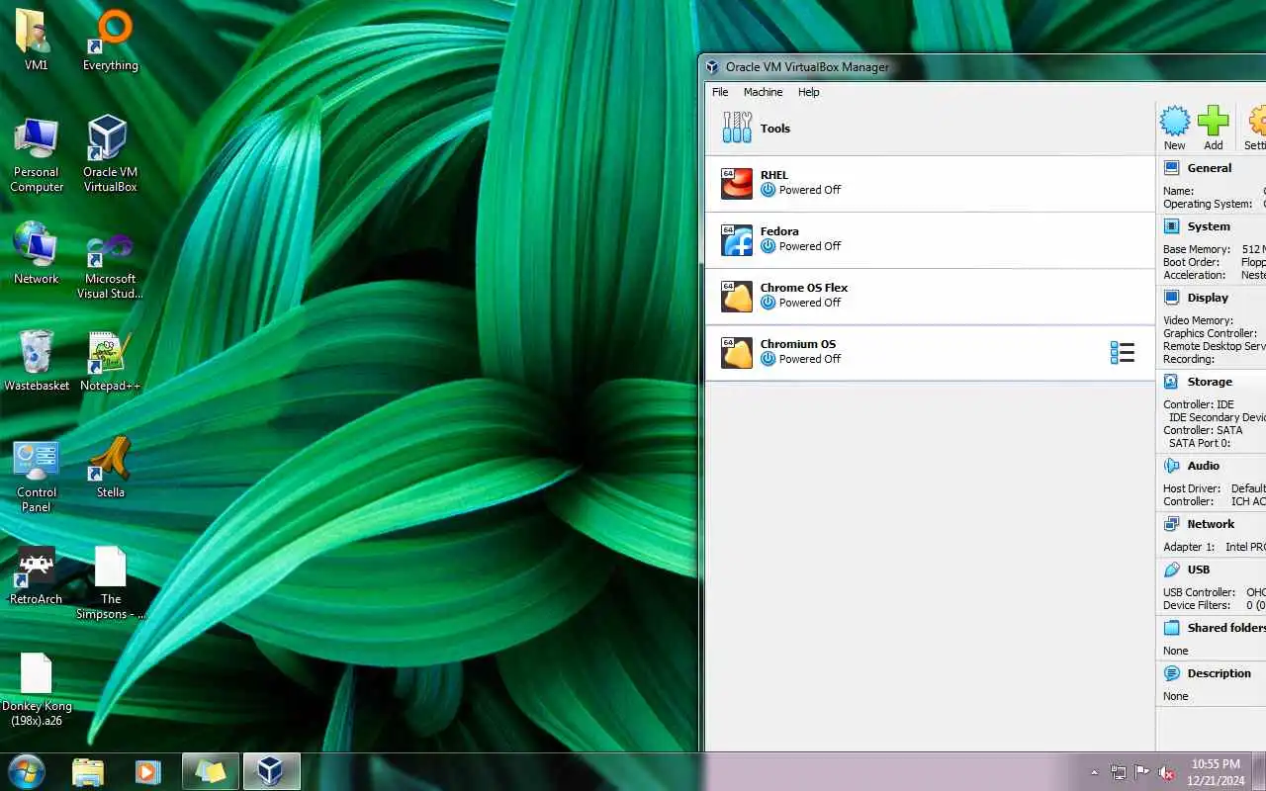Click the General section header icon
This screenshot has width=1266, height=791.
[1172, 168]
